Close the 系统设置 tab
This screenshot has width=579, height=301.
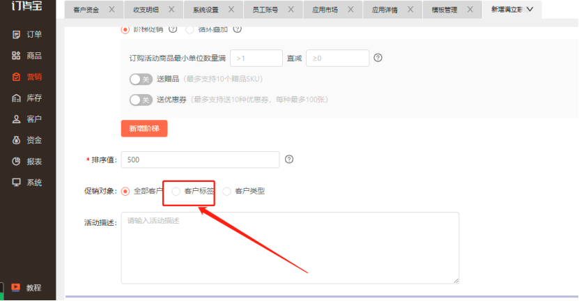coord(231,9)
